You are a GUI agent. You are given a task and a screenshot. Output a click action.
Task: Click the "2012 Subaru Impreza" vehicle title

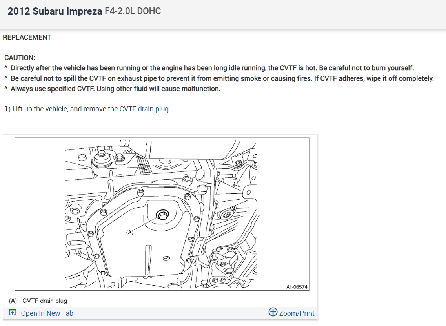click(x=55, y=11)
